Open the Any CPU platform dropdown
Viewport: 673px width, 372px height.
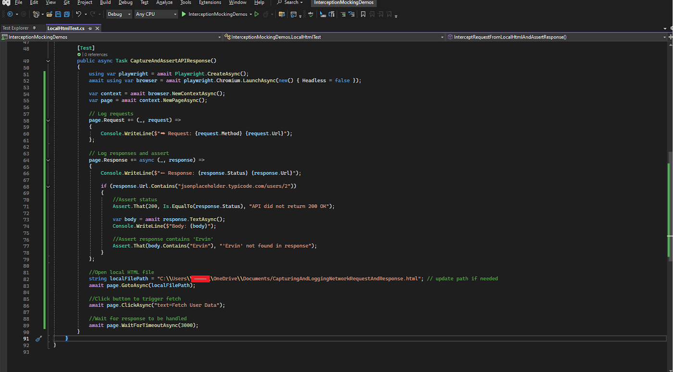(x=156, y=14)
